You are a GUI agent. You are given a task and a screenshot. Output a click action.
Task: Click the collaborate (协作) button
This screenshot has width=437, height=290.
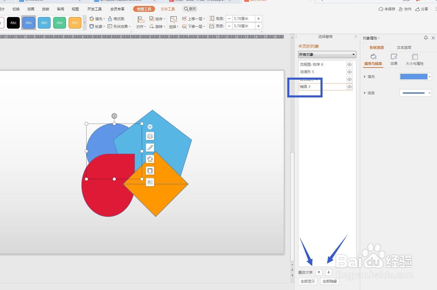(x=405, y=9)
